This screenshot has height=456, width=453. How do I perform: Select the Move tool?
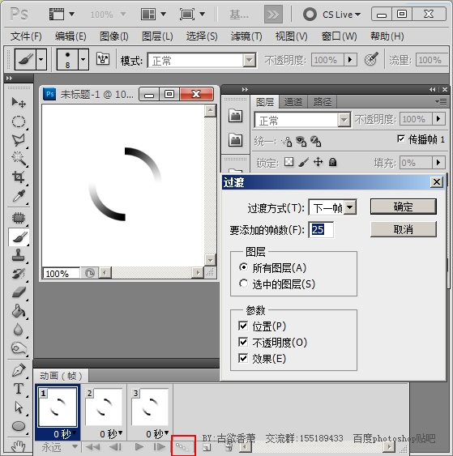19,102
